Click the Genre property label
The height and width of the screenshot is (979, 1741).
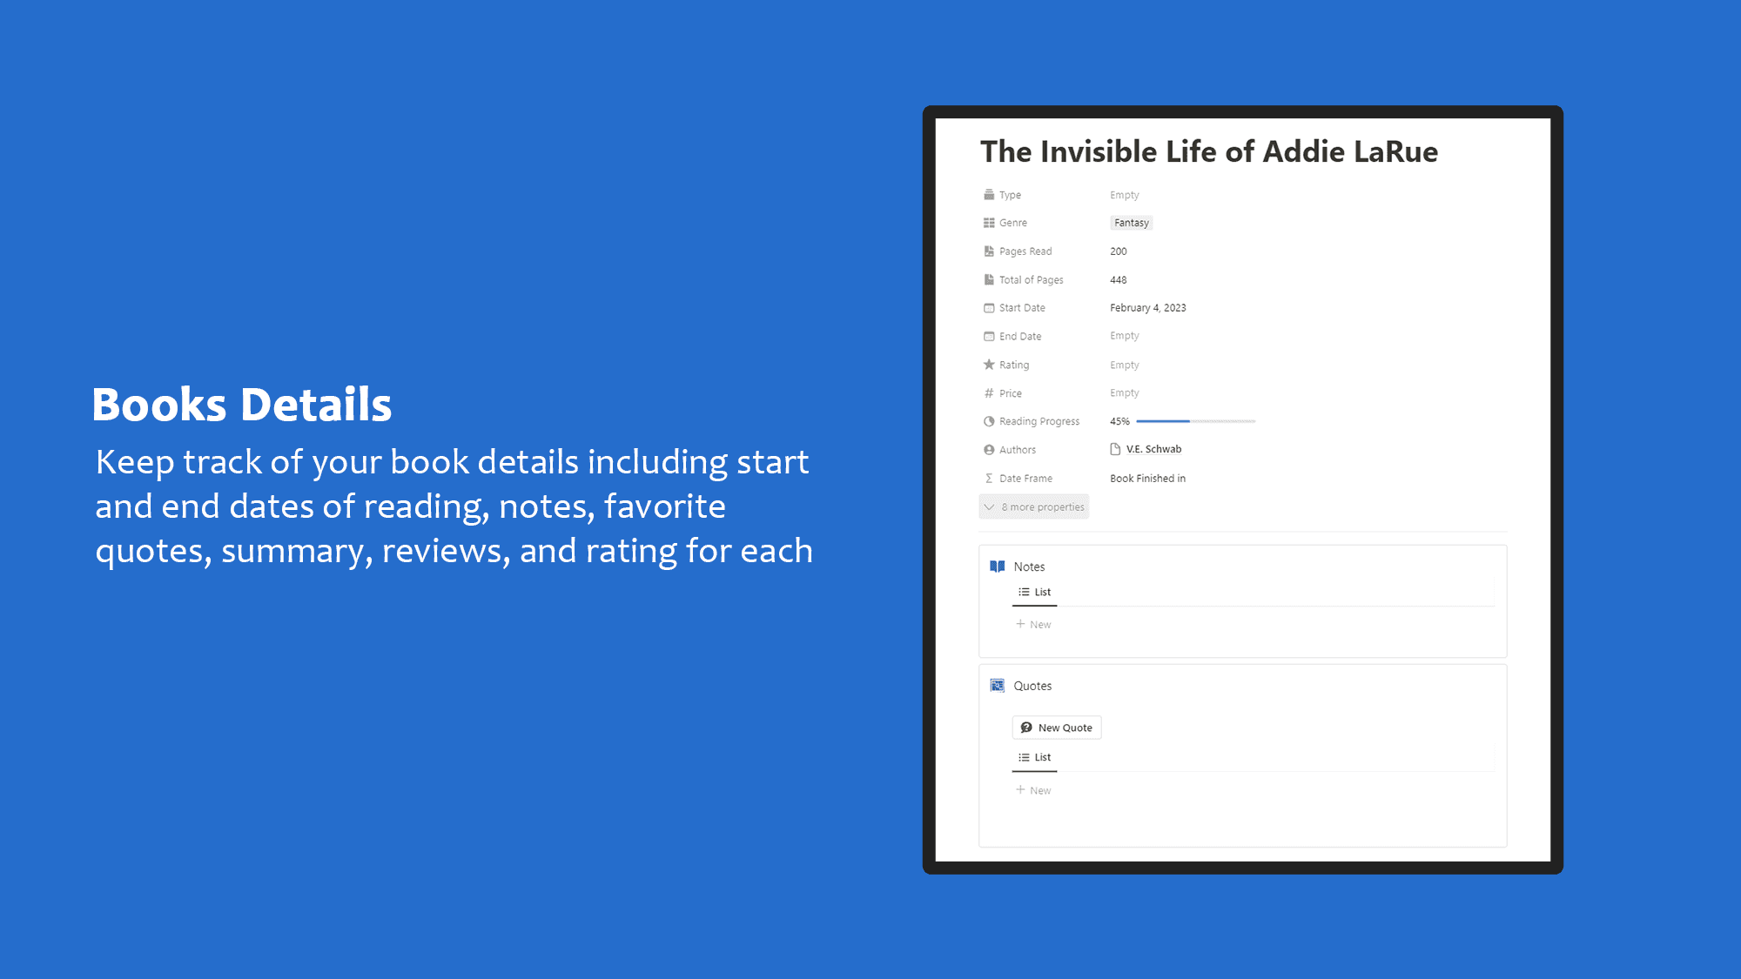click(1013, 223)
